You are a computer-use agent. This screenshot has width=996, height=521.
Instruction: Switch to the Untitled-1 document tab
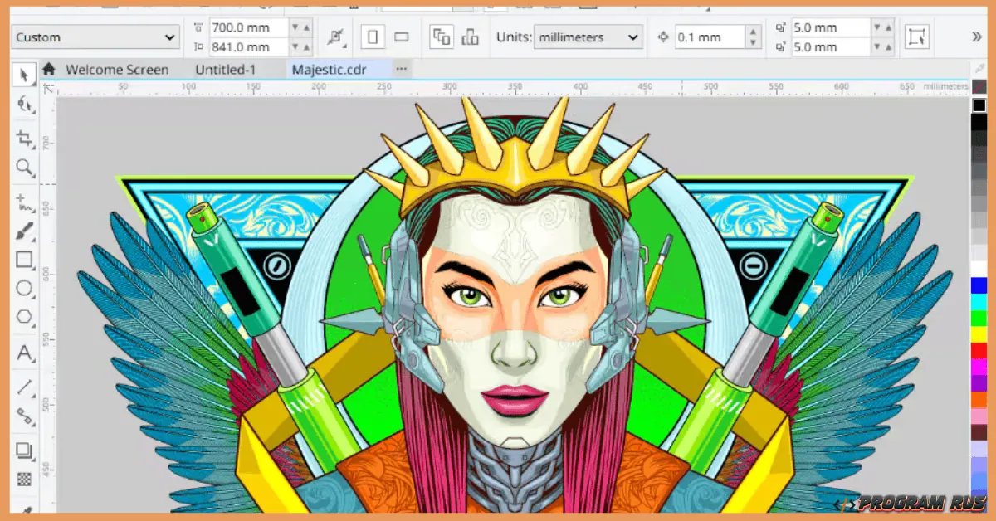(x=224, y=70)
